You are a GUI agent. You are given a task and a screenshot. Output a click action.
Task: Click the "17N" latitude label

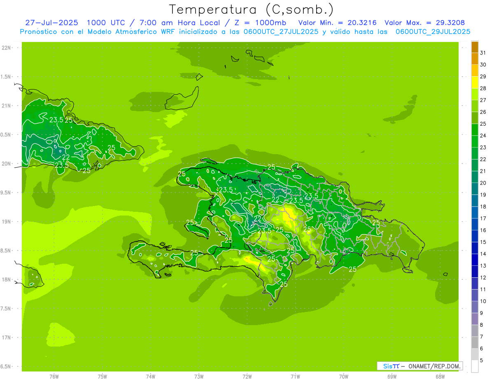click(x=7, y=337)
